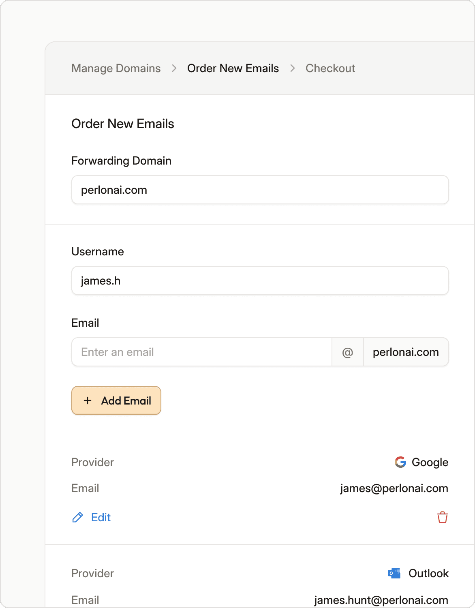
Task: Click the plus icon in Add Email
Action: point(88,401)
